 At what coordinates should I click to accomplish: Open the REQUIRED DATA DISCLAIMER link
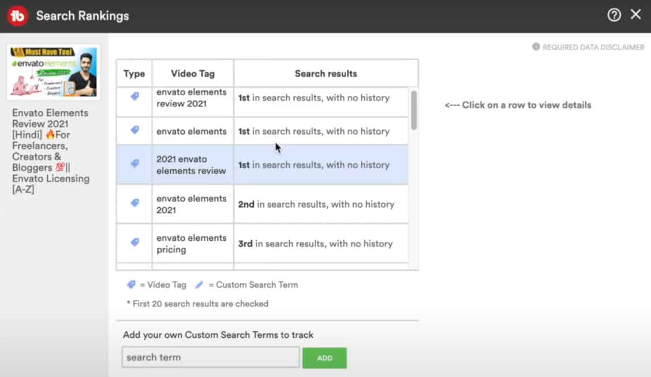click(x=593, y=47)
